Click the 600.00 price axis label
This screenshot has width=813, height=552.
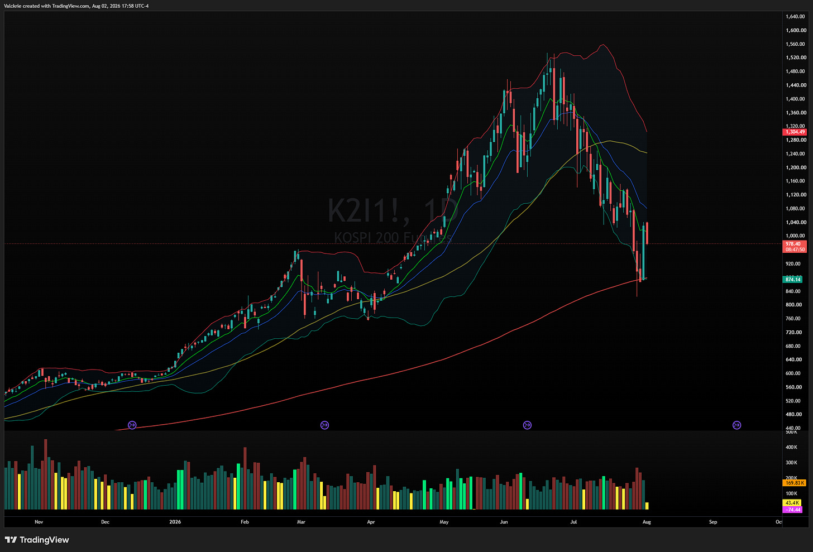793,373
